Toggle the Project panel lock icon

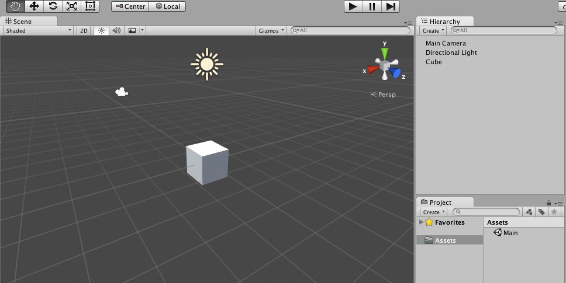(x=548, y=202)
